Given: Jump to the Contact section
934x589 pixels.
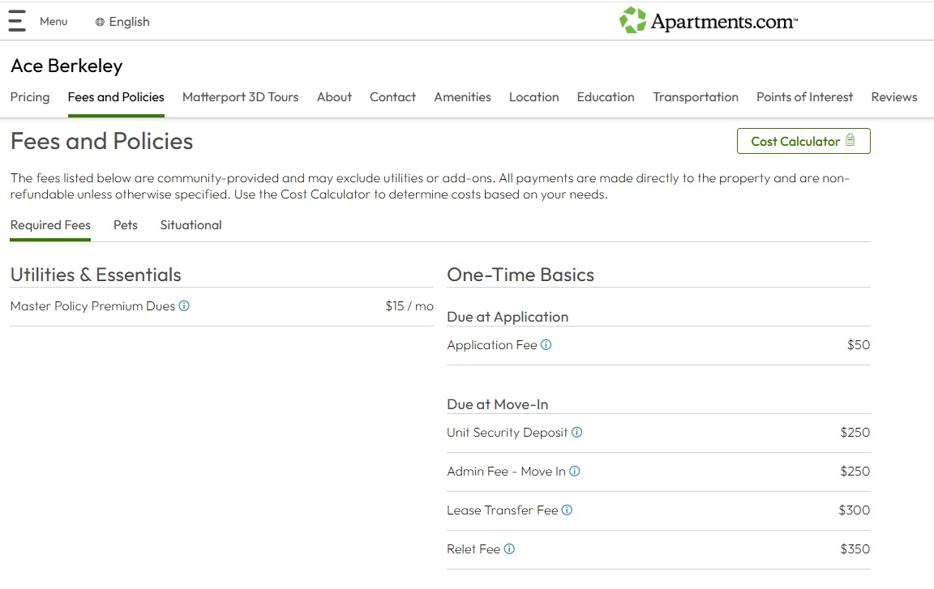Looking at the screenshot, I should [x=392, y=97].
